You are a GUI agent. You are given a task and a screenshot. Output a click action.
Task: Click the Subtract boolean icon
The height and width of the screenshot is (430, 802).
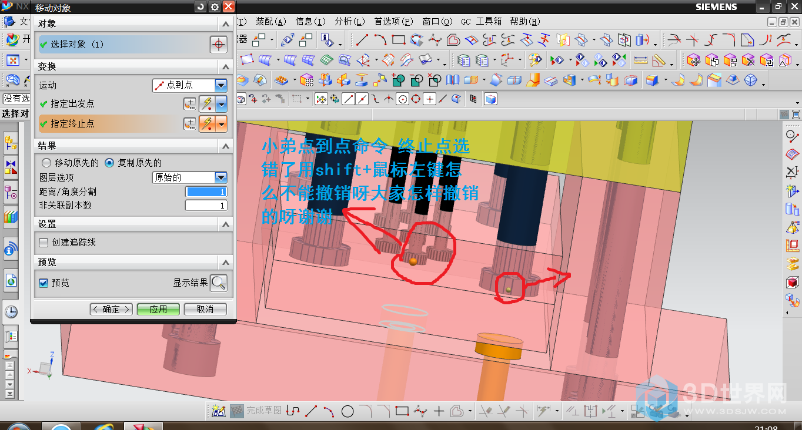tap(417, 79)
